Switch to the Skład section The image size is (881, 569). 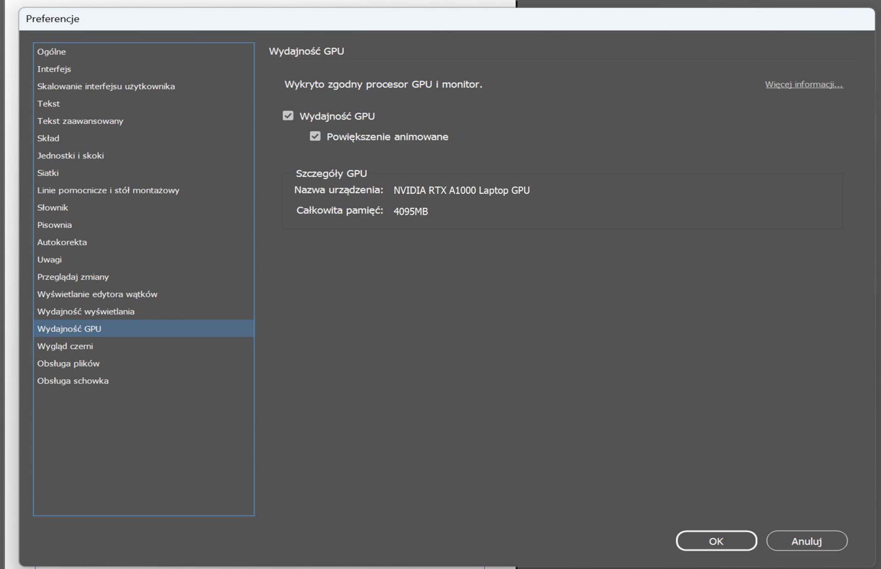tap(48, 138)
